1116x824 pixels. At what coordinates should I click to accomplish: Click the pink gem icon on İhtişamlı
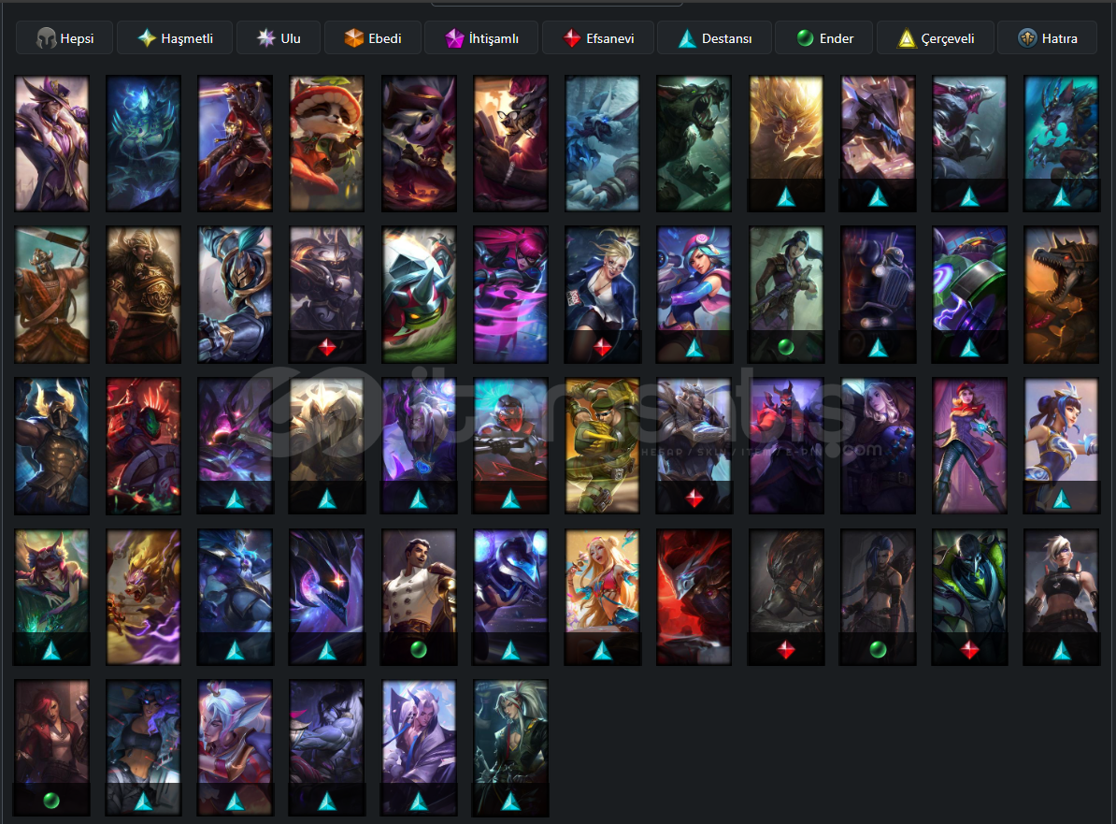[x=454, y=38]
